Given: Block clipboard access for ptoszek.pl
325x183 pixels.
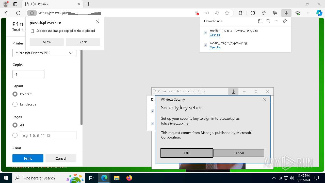Looking at the screenshot, I should click(83, 42).
